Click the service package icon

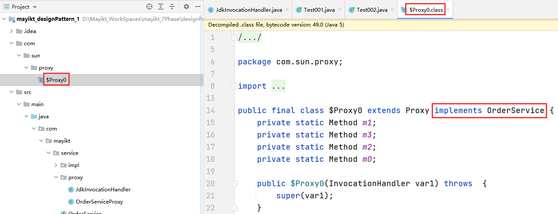tap(56, 153)
